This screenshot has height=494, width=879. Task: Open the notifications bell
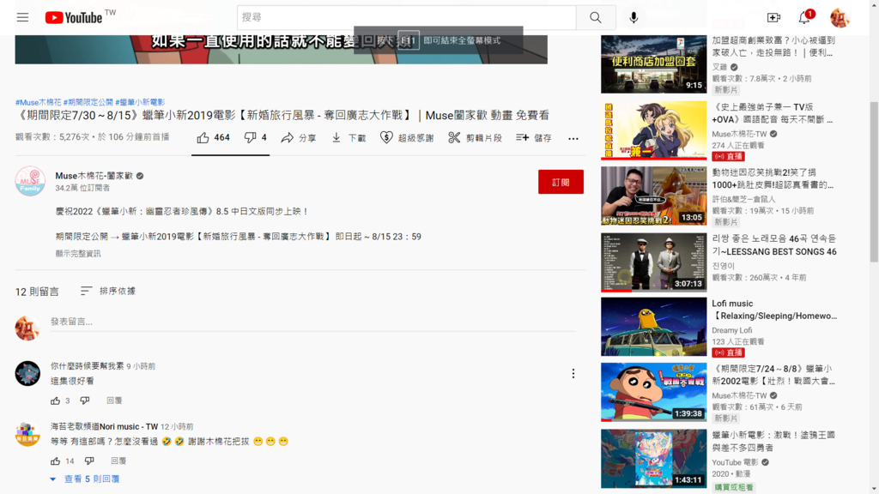804,17
